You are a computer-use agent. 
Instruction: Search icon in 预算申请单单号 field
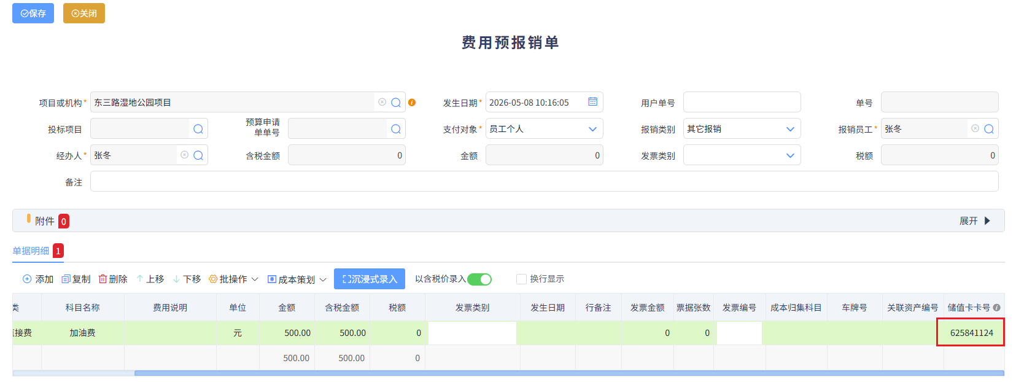[x=396, y=129]
